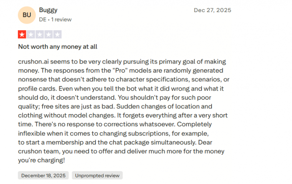Click the "Unprompted review" badge
Image resolution: width=292 pixels, height=184 pixels.
click(97, 175)
